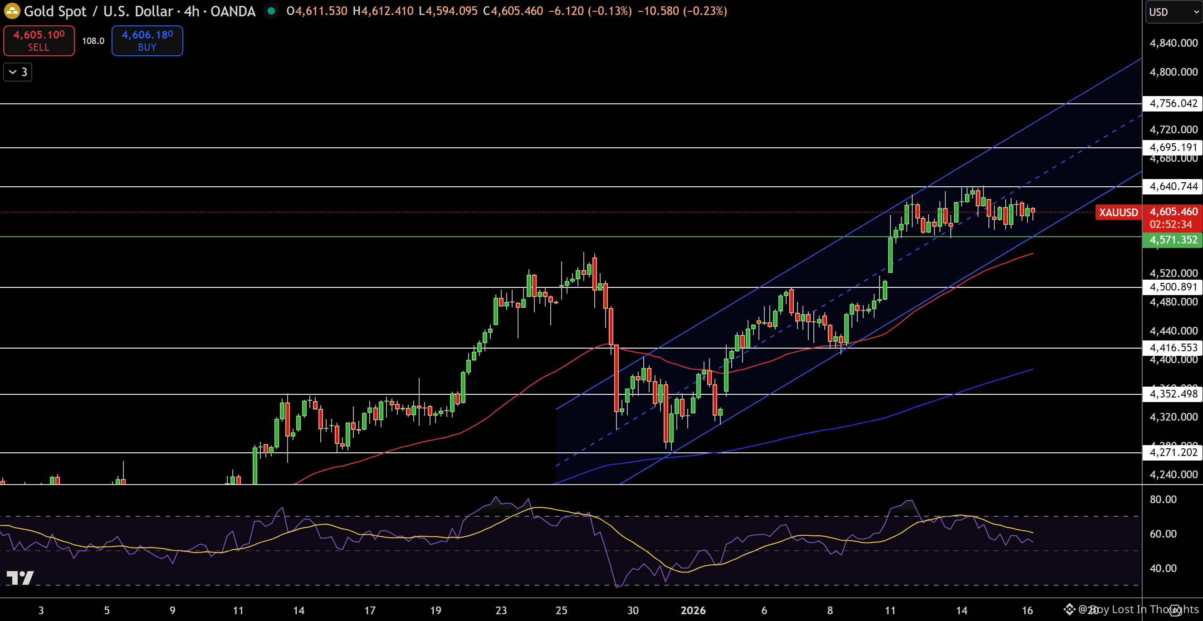Select the green 4,571.352 price level label
Screen dimensions: 1203x621
pyautogui.click(x=1173, y=240)
